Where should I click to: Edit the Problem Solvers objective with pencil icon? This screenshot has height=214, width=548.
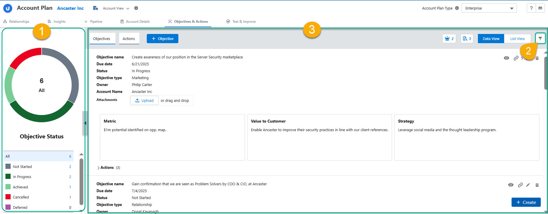[x=528, y=185]
